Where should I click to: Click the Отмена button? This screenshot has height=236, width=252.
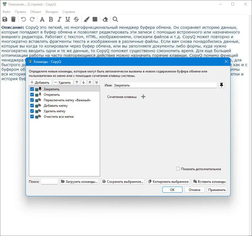click(x=195, y=190)
